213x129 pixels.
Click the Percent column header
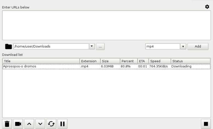[x=129, y=61]
